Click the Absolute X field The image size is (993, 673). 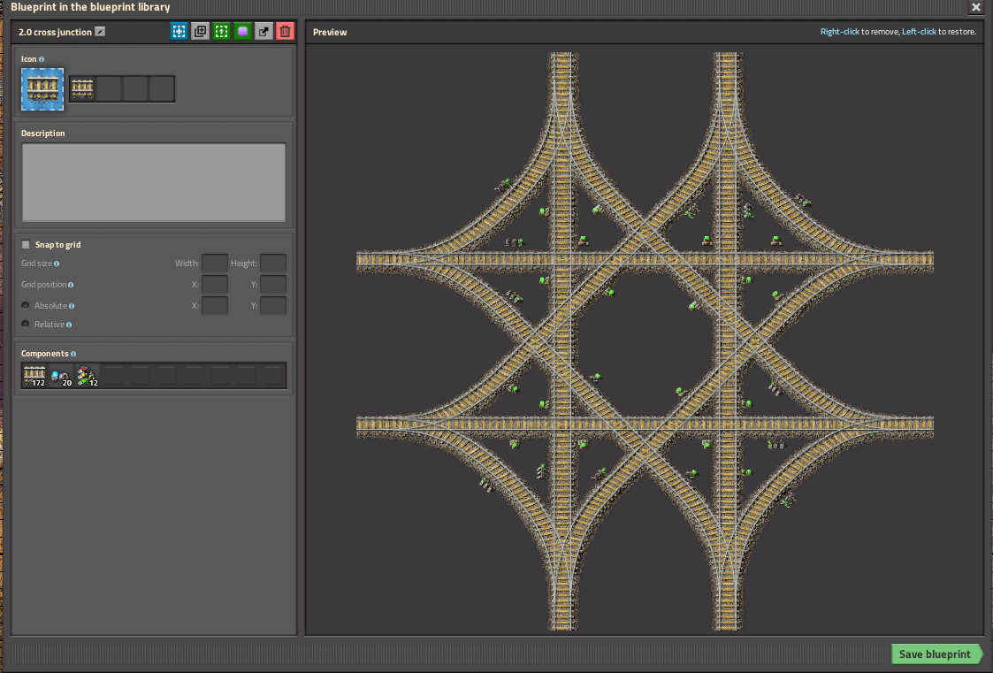click(x=215, y=305)
